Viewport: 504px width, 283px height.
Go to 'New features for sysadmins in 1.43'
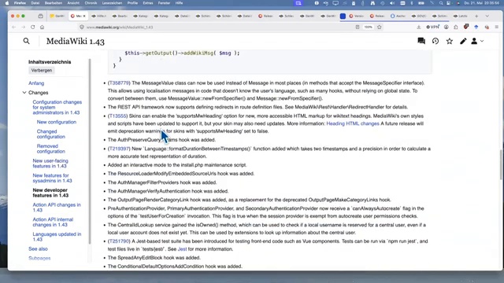point(52,178)
